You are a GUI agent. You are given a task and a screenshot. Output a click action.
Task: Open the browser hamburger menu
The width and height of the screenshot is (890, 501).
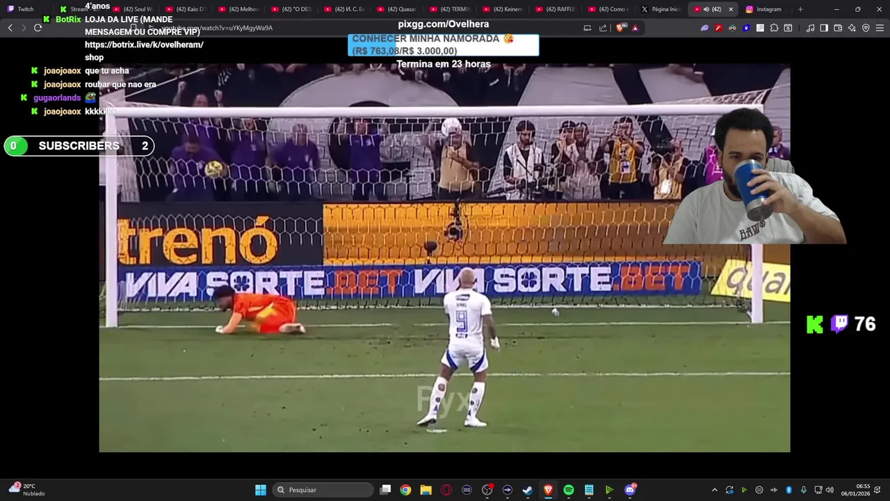click(x=880, y=28)
